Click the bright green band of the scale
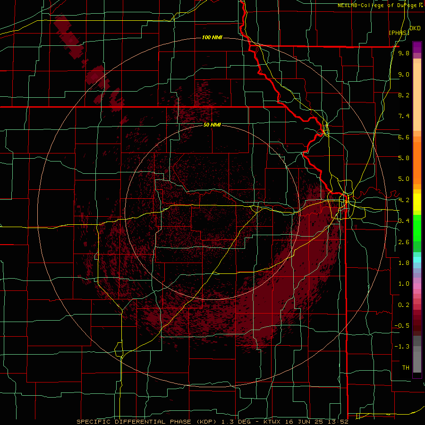Viewport: 425px width, 425px height. click(x=417, y=228)
